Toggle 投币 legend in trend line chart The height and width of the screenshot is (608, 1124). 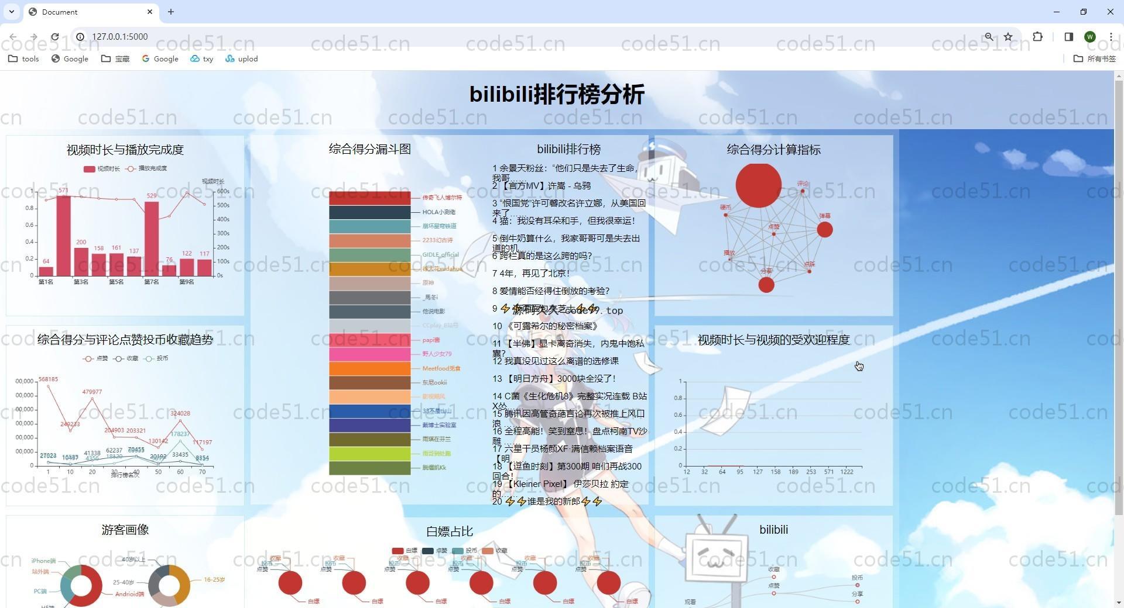point(156,358)
